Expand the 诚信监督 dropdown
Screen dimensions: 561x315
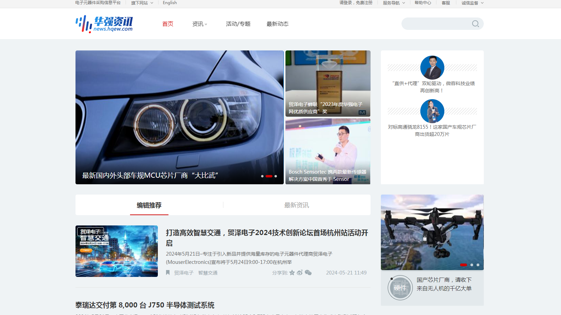pyautogui.click(x=472, y=3)
